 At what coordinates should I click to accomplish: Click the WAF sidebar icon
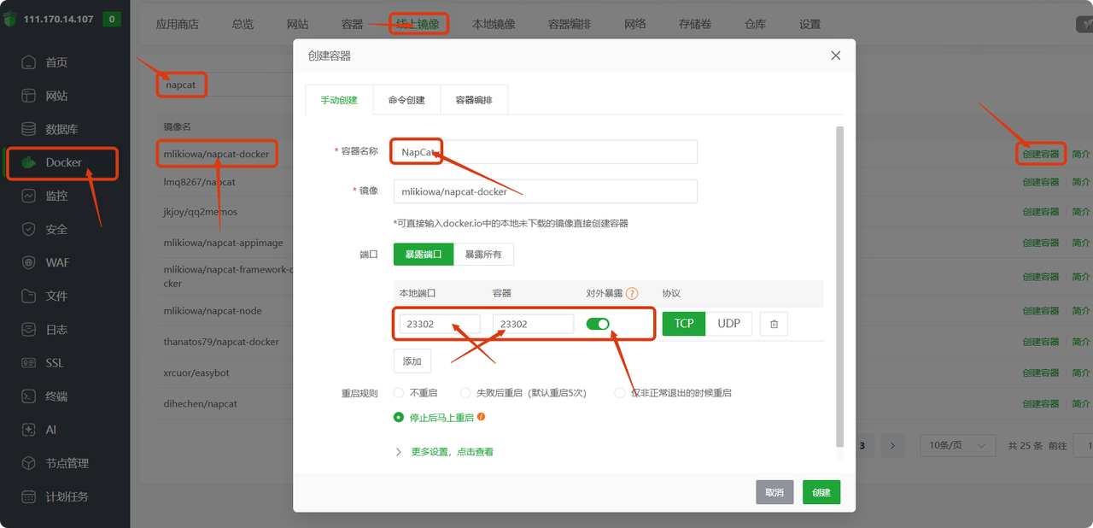coord(29,262)
